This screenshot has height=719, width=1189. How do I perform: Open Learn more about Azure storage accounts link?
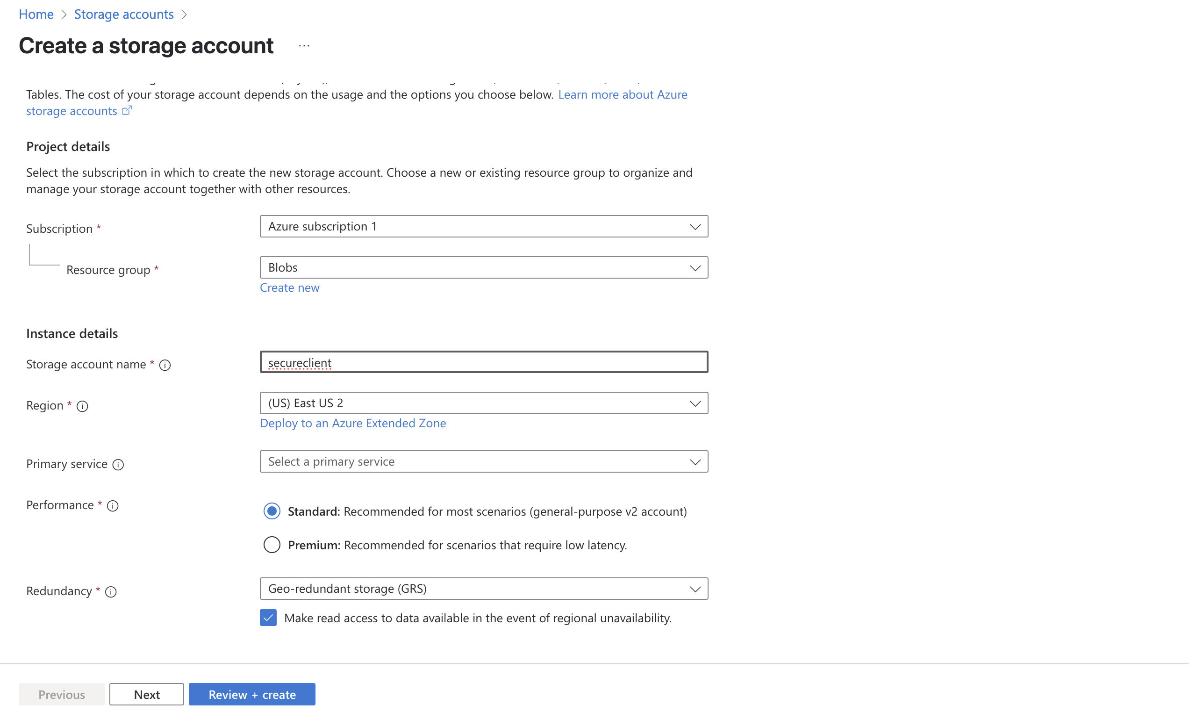tap(623, 94)
